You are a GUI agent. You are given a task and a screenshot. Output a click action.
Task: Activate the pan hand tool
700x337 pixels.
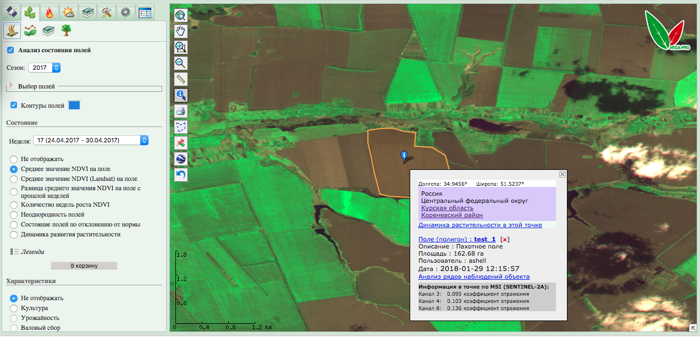click(x=181, y=31)
